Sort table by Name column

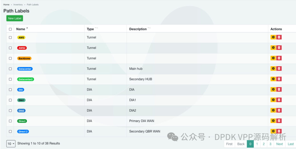[x=22, y=29]
